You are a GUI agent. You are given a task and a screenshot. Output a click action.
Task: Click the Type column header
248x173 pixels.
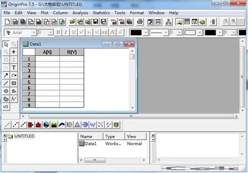click(x=114, y=137)
